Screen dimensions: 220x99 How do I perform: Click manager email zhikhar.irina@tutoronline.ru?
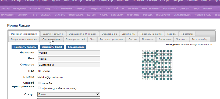tap(196, 45)
